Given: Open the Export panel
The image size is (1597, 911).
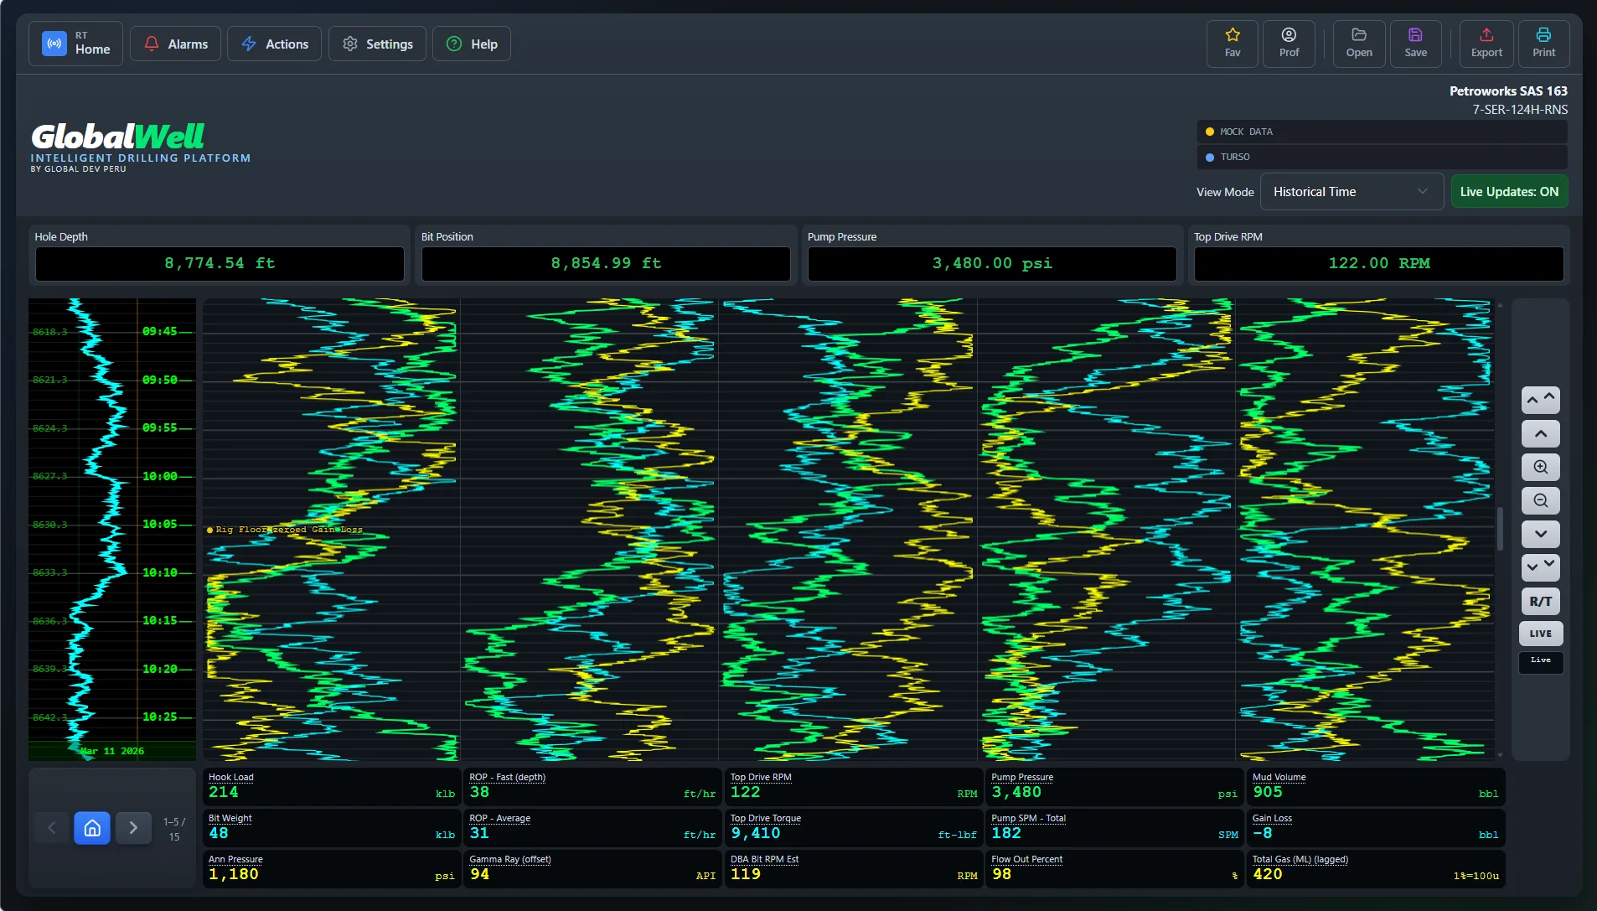Looking at the screenshot, I should click(x=1486, y=44).
